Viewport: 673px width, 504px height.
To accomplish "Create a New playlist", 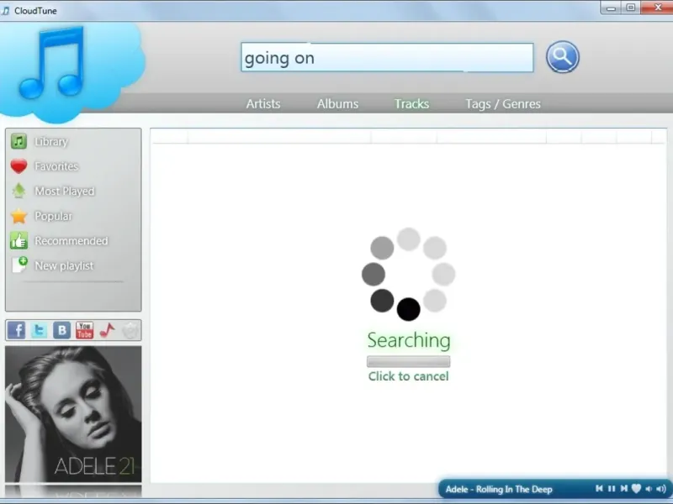I will (52, 265).
